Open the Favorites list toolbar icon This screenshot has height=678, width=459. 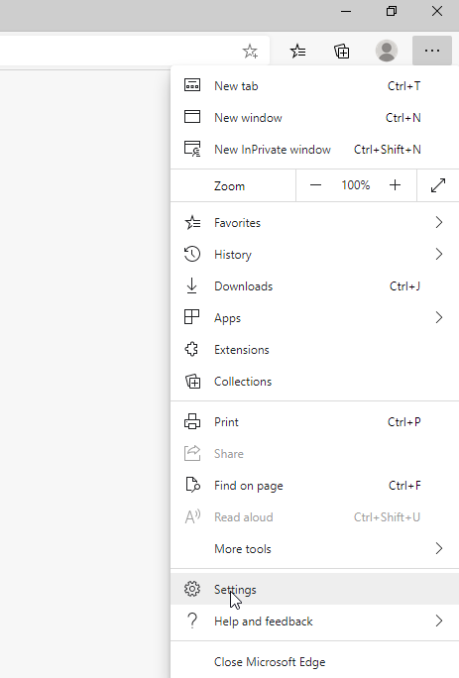tap(297, 52)
